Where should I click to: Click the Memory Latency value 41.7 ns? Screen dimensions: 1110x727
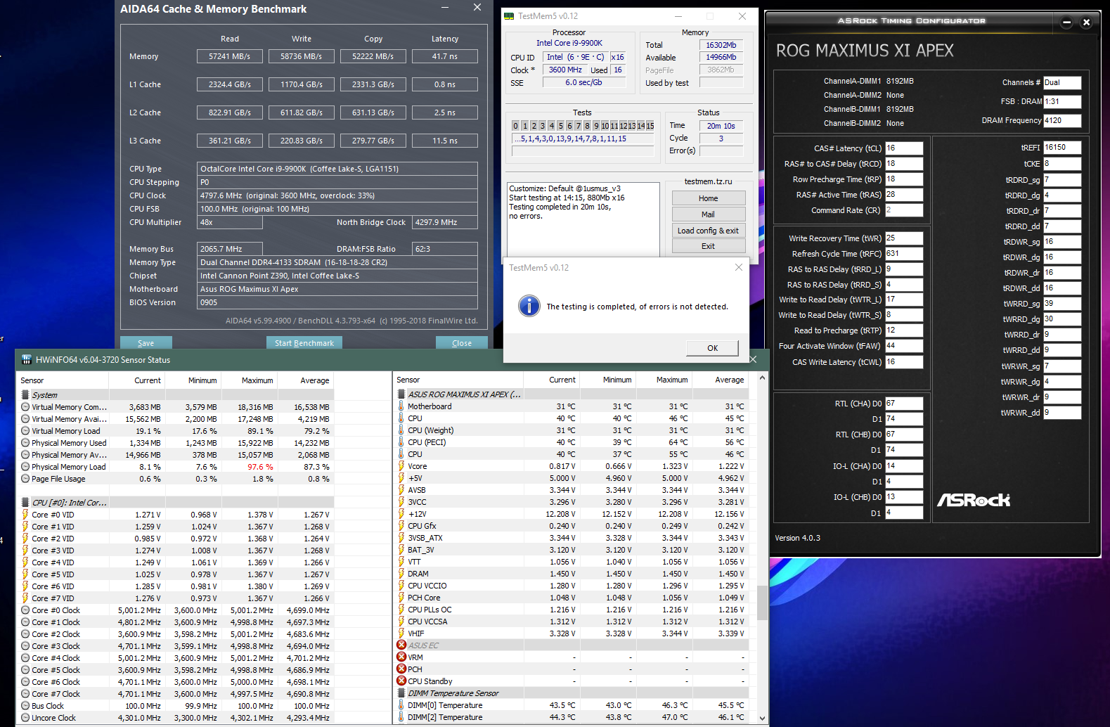point(445,56)
